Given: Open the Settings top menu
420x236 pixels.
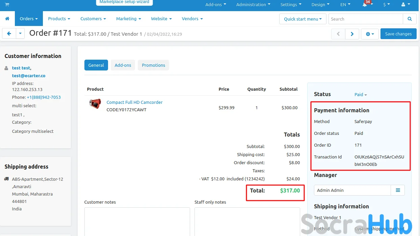Looking at the screenshot, I should (291, 5).
